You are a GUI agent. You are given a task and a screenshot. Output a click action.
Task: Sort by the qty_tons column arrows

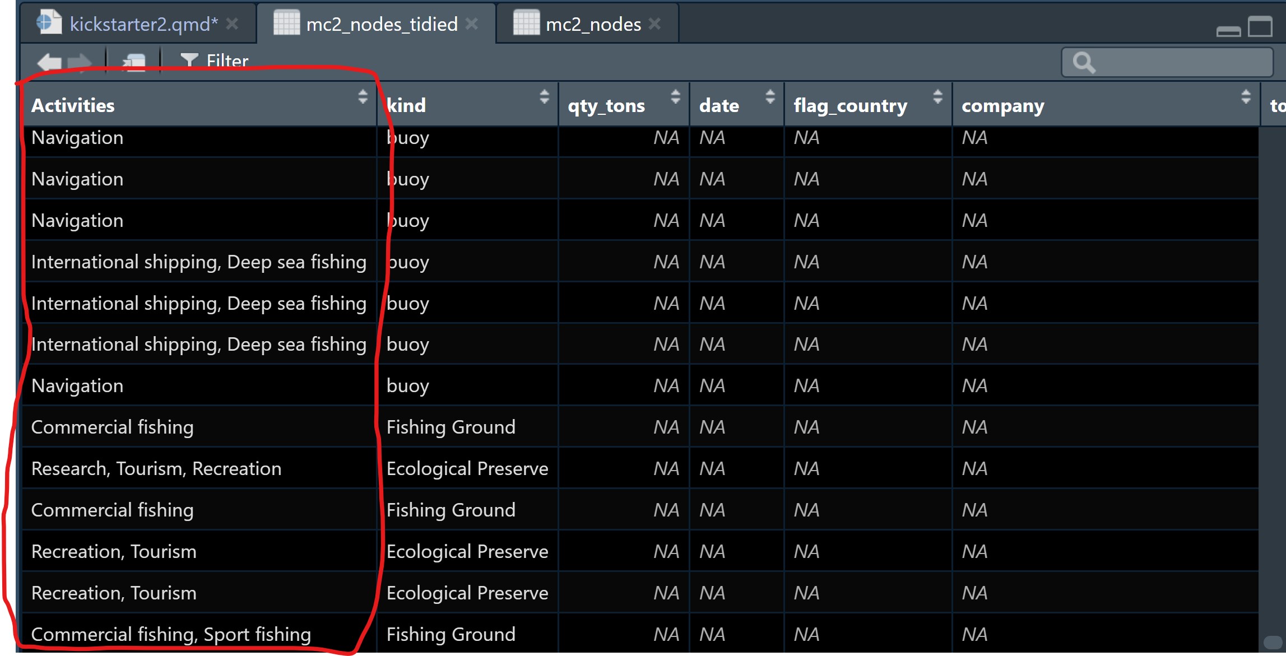(x=675, y=96)
